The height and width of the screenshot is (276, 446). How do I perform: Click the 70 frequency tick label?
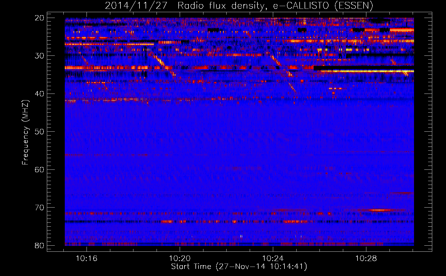39,207
